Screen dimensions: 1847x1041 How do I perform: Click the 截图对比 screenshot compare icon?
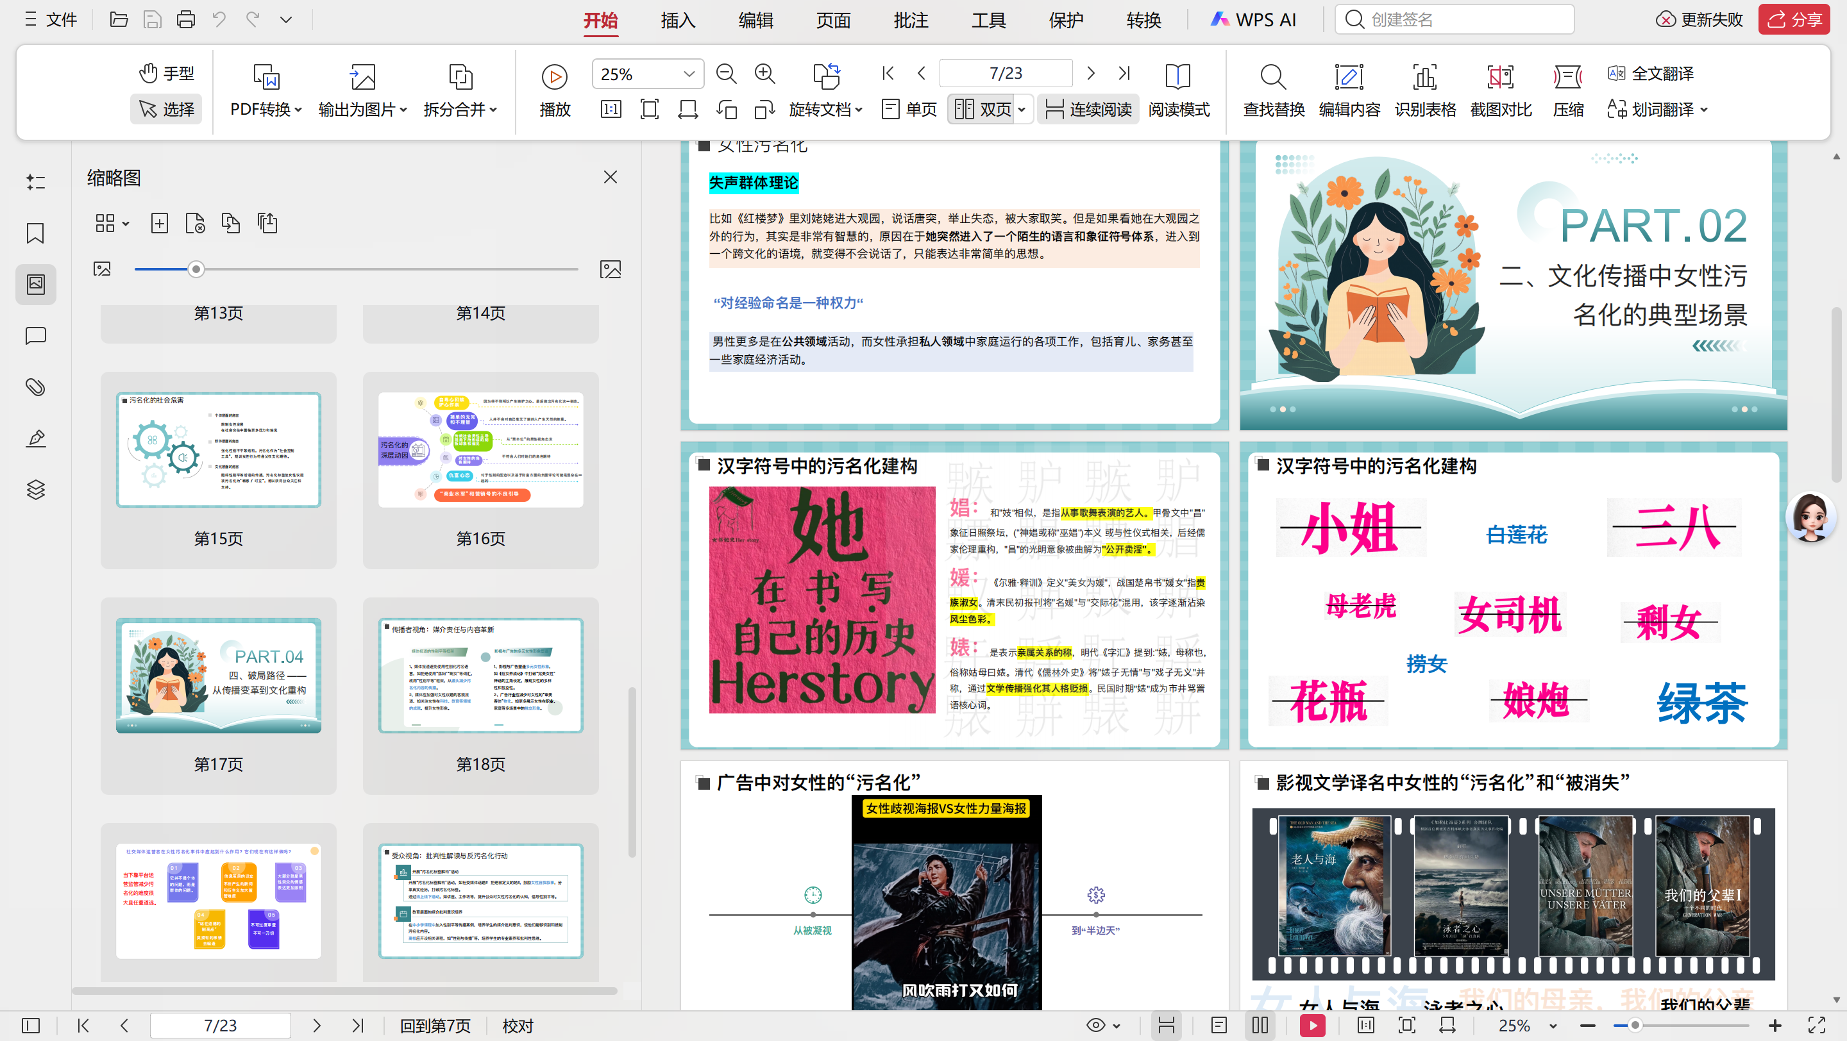(1500, 90)
